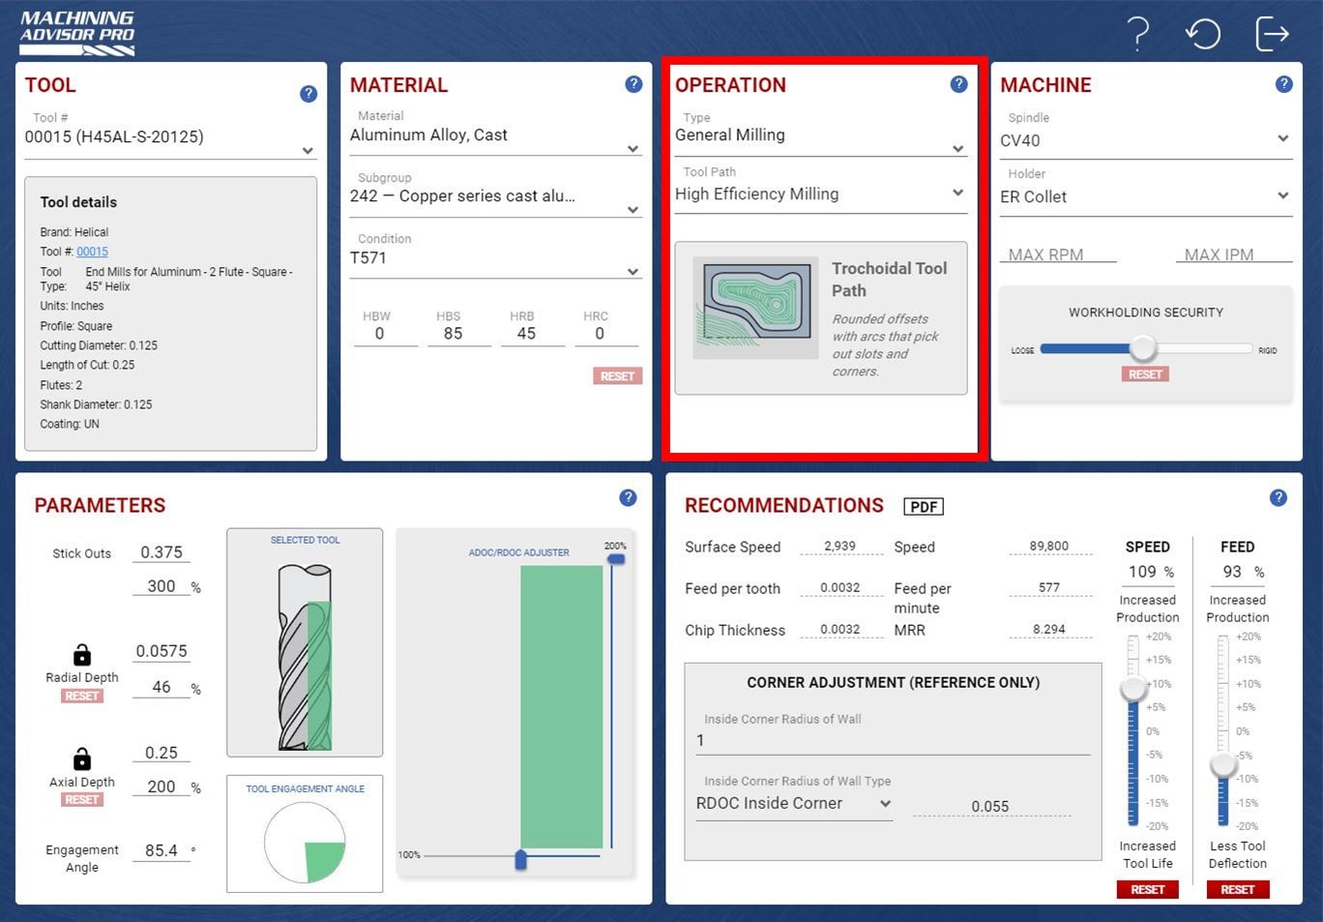Screen dimensions: 1323x922
Task: Click the HRB hardness field showing 45
Action: click(x=526, y=334)
